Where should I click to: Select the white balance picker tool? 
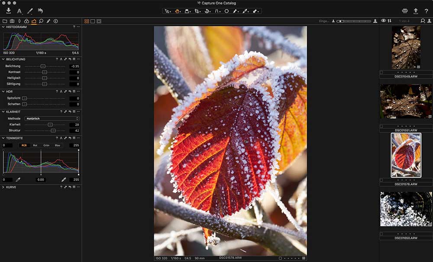click(245, 11)
